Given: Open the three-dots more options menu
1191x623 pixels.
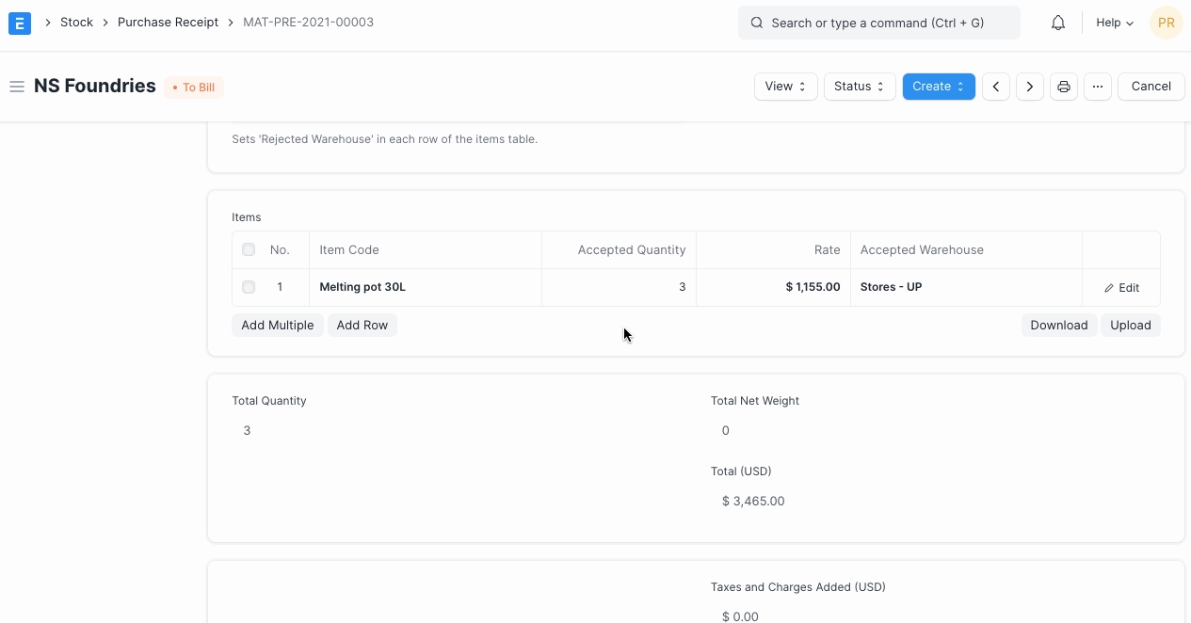Looking at the screenshot, I should click(1098, 87).
